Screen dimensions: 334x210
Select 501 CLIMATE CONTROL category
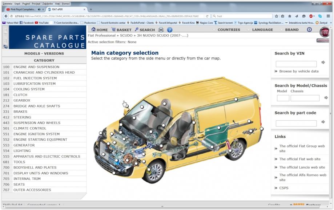click(44, 128)
